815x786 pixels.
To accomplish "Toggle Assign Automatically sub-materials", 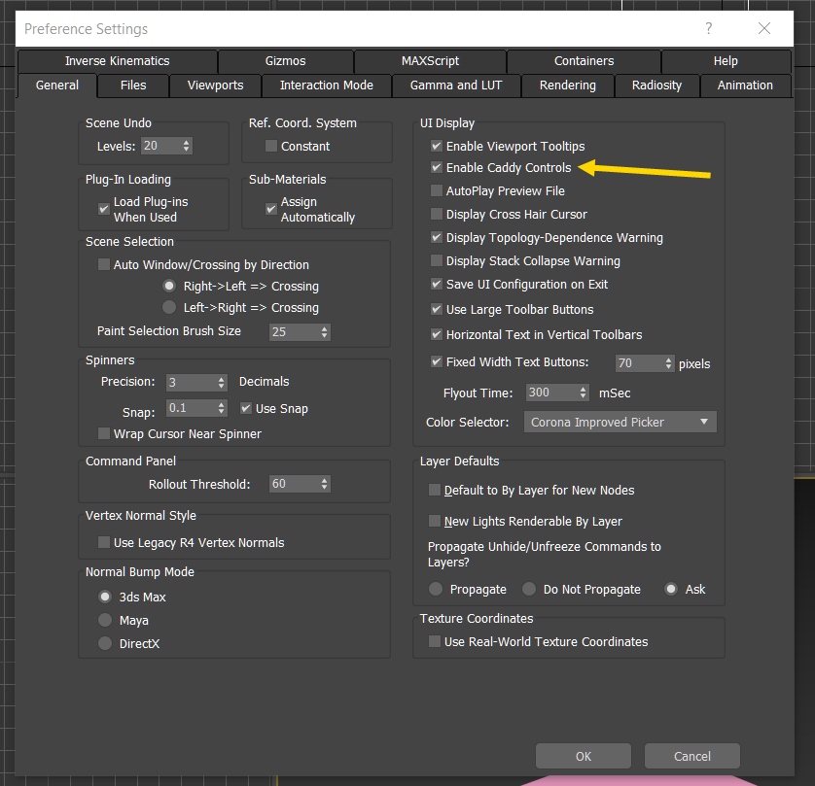I will (270, 209).
